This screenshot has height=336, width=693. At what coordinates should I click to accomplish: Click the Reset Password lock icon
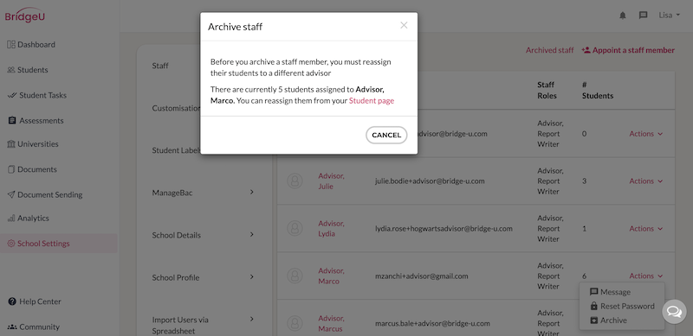coord(594,306)
